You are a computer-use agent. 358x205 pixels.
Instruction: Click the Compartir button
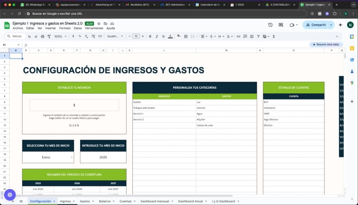point(316,25)
